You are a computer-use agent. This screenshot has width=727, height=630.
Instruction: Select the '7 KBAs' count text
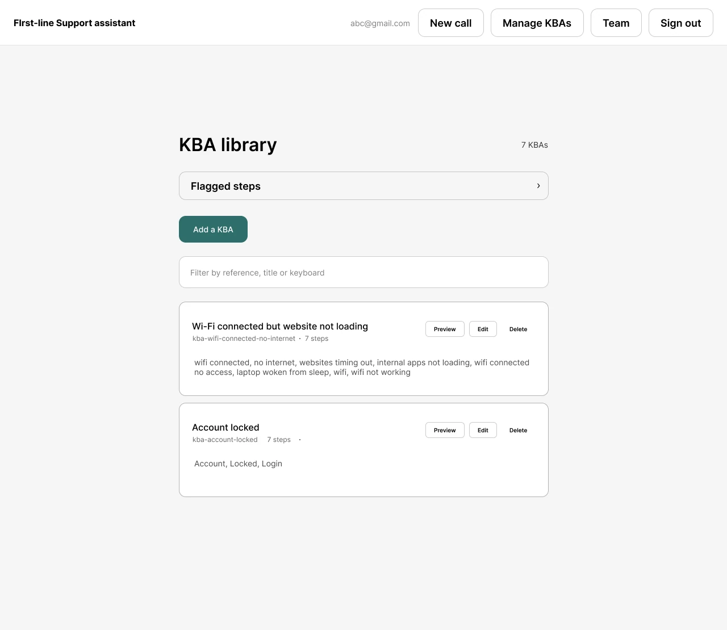pyautogui.click(x=534, y=145)
